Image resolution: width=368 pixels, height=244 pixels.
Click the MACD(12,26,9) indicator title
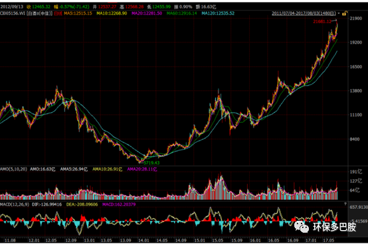pos(15,204)
